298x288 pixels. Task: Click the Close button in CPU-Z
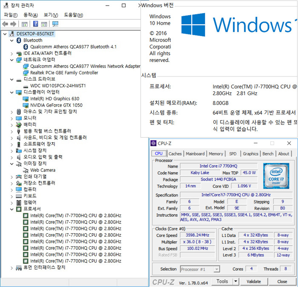(x=282, y=282)
